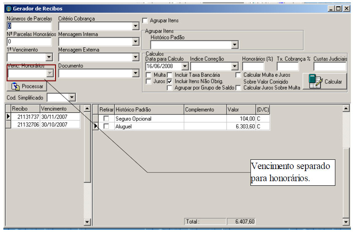This screenshot has width=353, height=234.
Task: Open the Cod. Simplificado dropdown
Action: coord(71,98)
